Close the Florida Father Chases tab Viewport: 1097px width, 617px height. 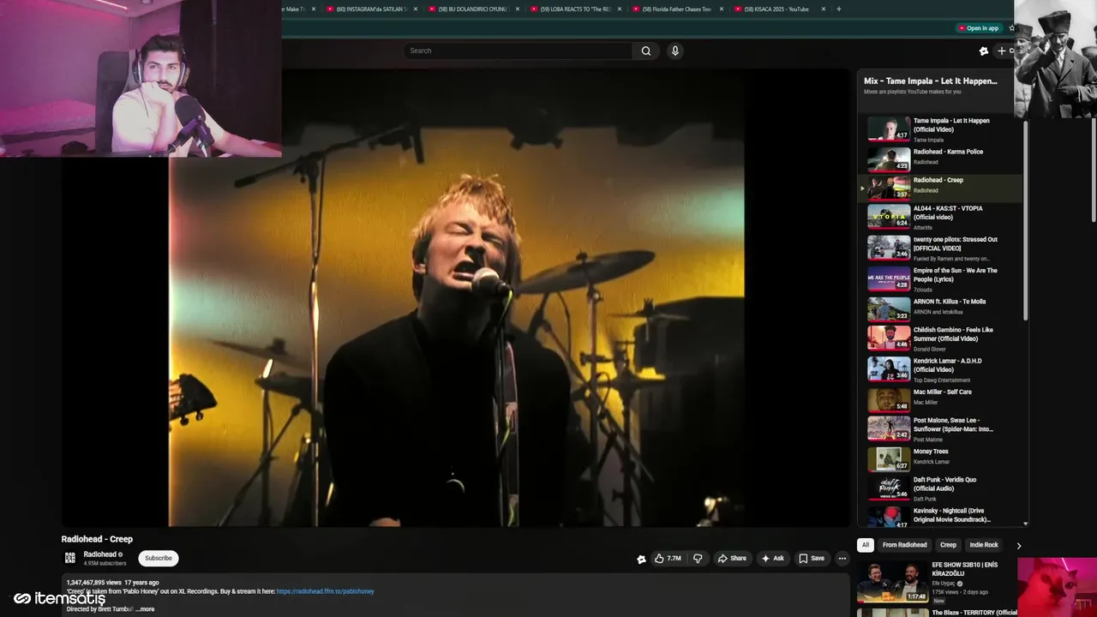tap(722, 9)
